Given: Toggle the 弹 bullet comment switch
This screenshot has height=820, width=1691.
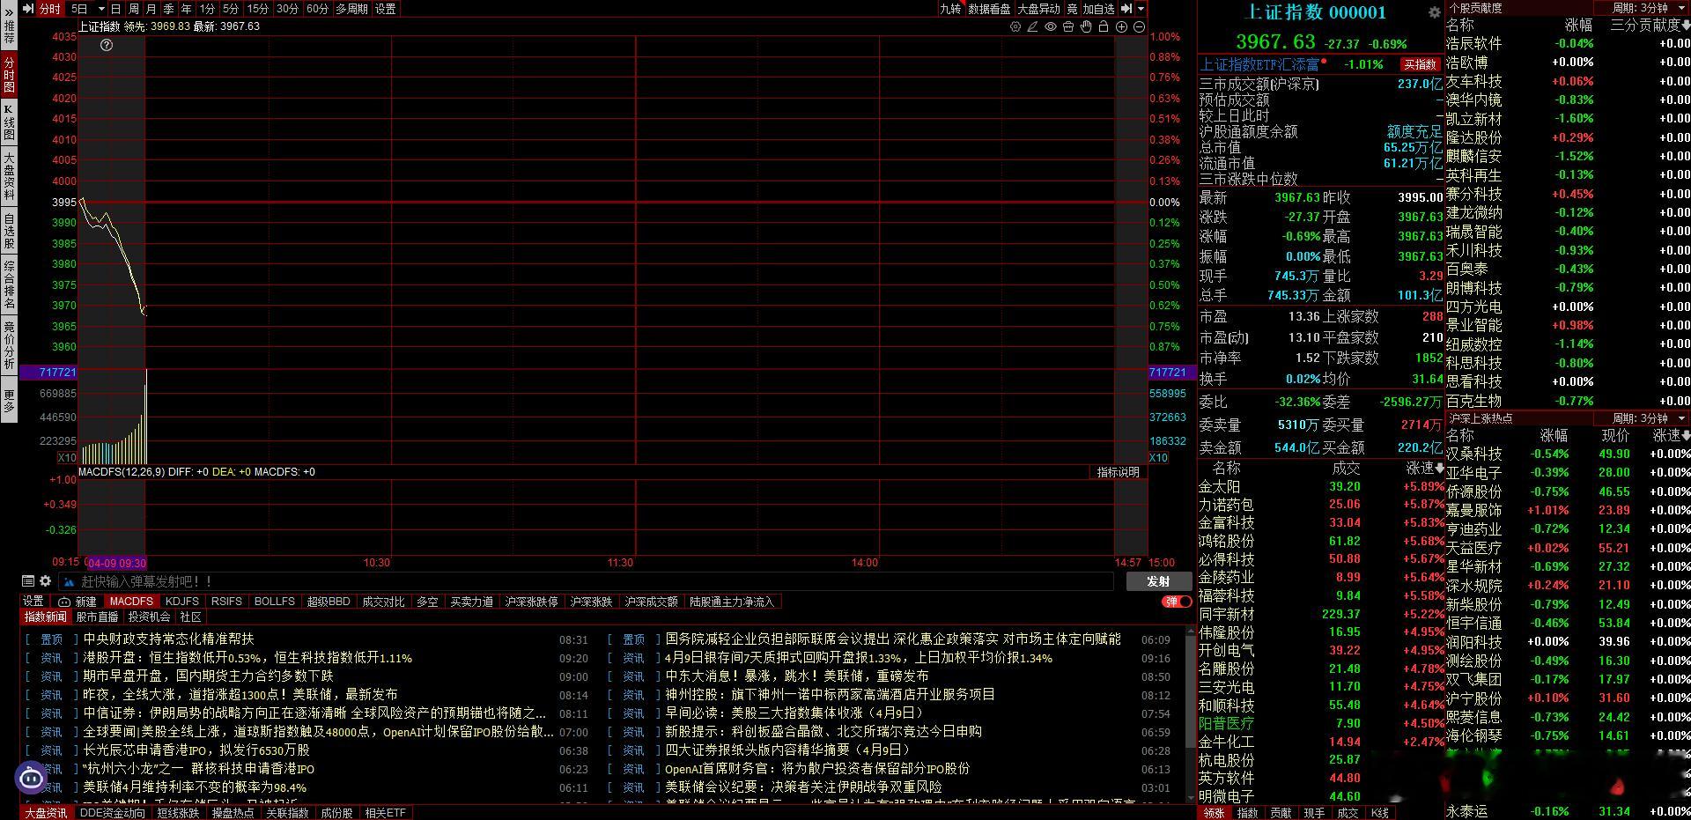Looking at the screenshot, I should (x=1177, y=602).
